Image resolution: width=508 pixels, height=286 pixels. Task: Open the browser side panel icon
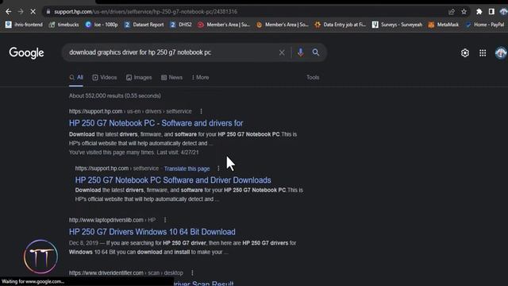[491, 12]
